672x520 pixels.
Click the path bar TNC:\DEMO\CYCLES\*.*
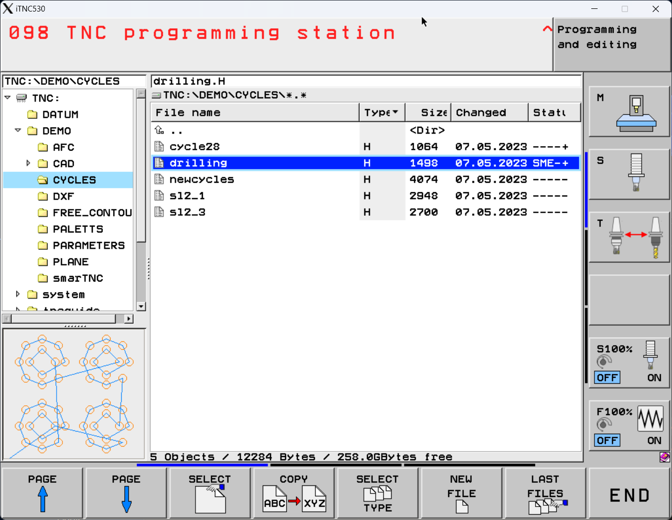tap(235, 95)
